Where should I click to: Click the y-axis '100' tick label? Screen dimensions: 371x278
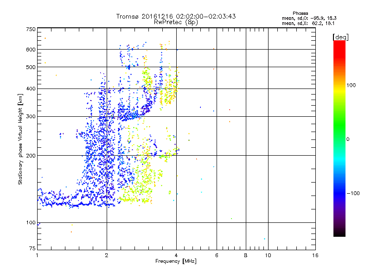[x=31, y=223]
